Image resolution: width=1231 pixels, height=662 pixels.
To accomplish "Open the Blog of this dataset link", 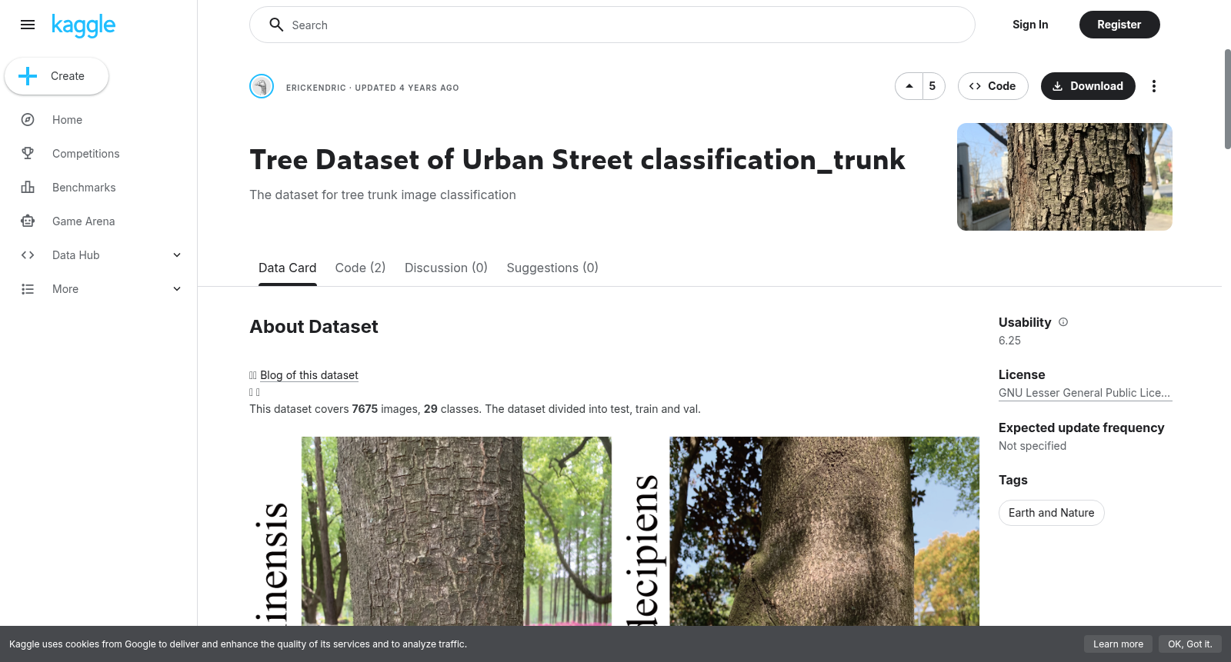I will click(309, 375).
